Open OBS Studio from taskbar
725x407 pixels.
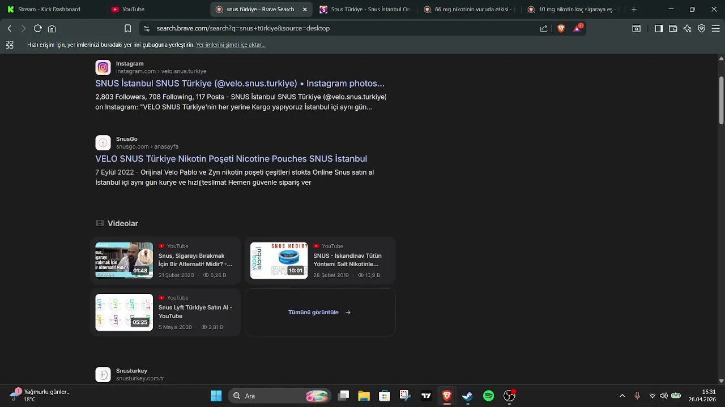click(x=509, y=396)
